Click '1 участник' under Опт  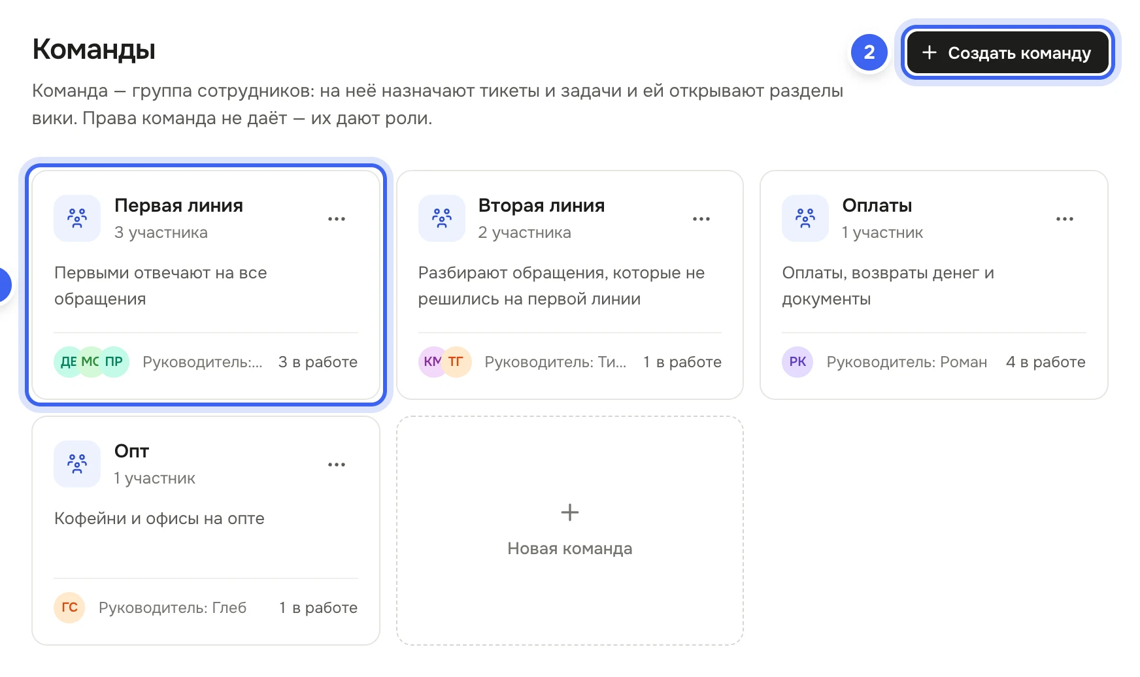pos(154,478)
